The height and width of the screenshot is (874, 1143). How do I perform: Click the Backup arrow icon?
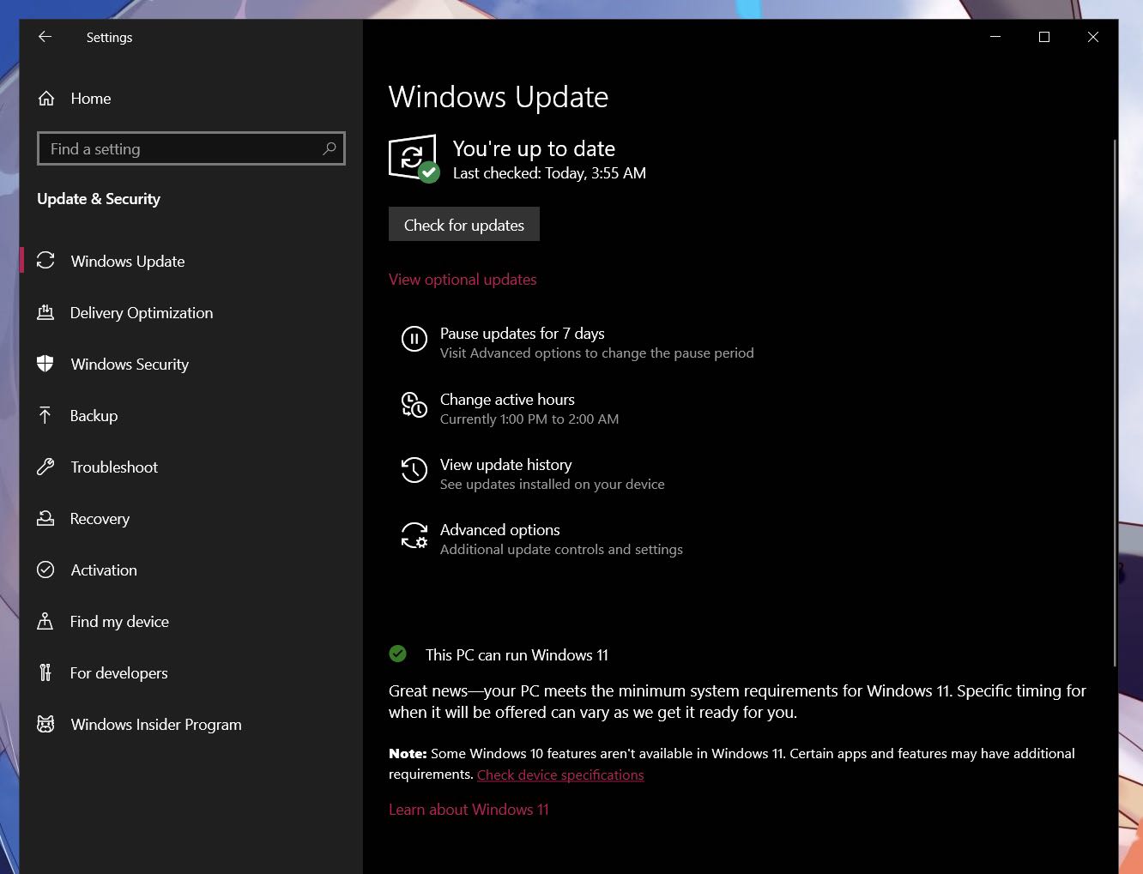(45, 415)
